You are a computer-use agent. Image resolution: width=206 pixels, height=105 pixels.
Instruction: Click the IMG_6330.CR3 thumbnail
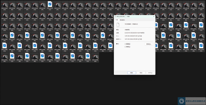coord(65,5)
